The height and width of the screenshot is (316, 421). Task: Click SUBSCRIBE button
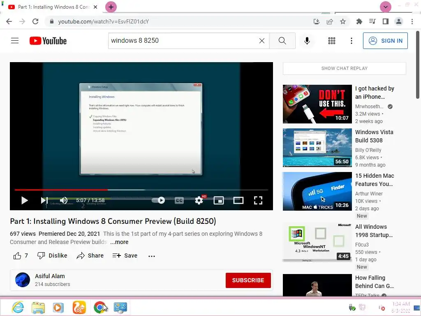click(248, 280)
